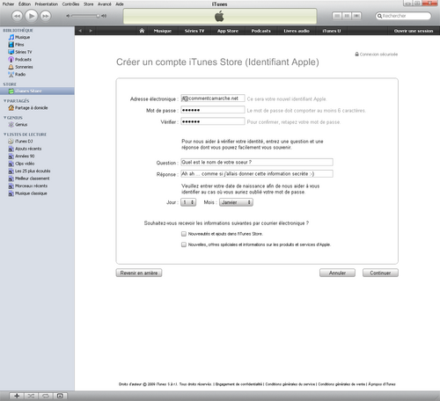
Task: Navigate forward with the store forward arrow
Action: click(x=91, y=31)
